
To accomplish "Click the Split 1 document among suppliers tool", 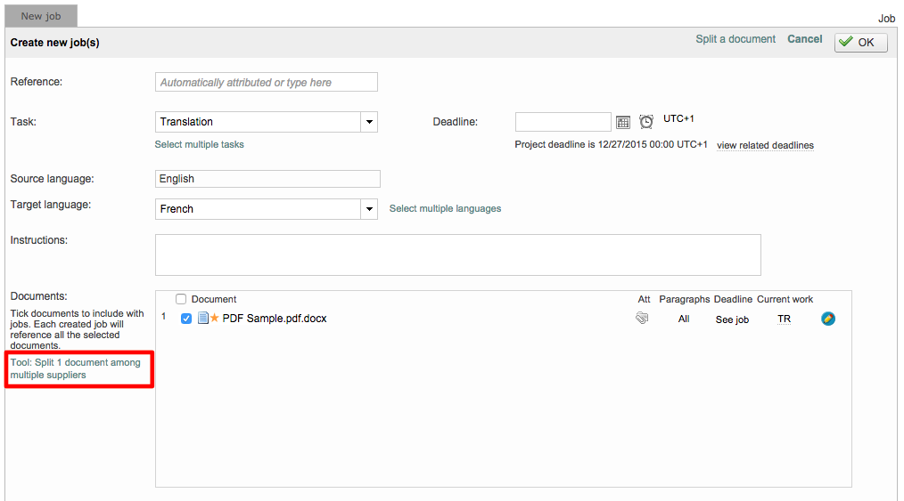I will (x=75, y=368).
